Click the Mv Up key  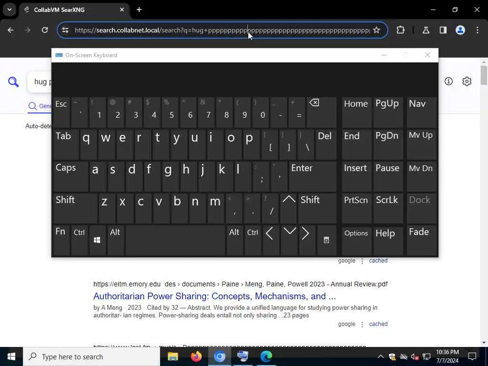(421, 144)
